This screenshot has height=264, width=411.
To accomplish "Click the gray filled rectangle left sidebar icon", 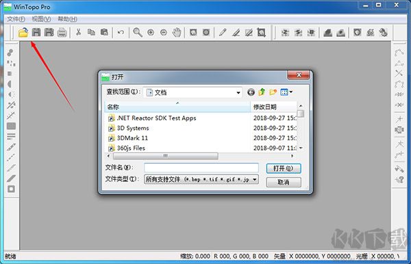I will (11, 126).
